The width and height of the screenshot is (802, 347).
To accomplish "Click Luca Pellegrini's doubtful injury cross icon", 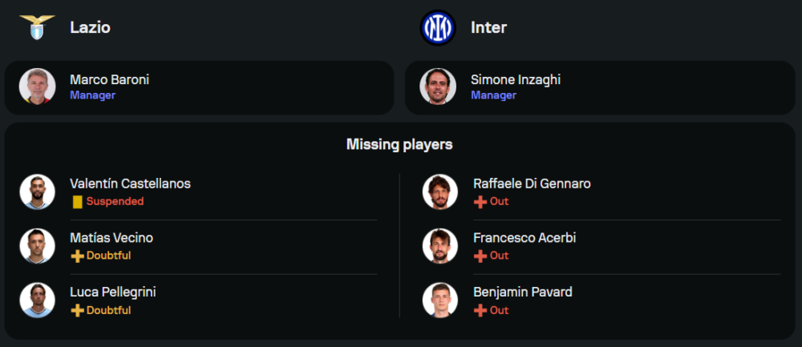I will 77,311.
